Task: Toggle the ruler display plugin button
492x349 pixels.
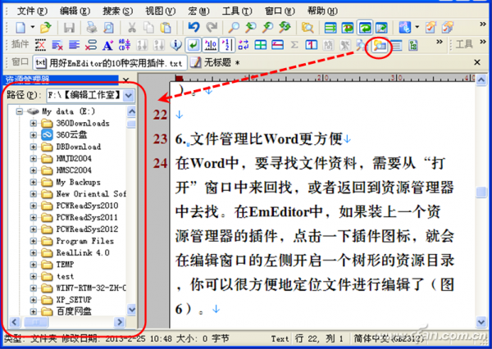Action: [x=210, y=45]
